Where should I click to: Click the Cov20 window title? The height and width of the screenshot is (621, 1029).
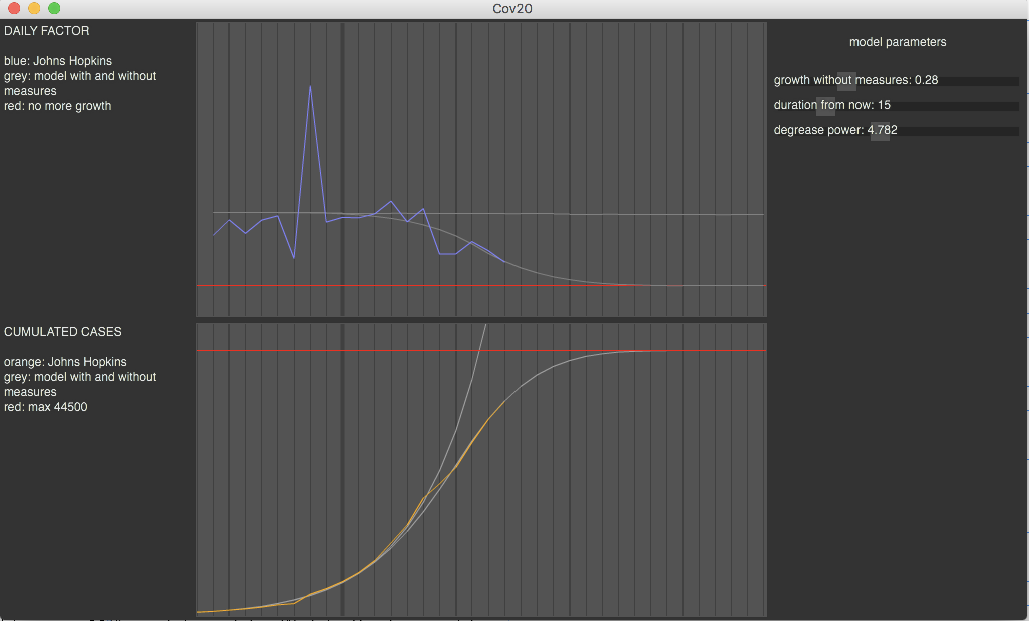(x=512, y=9)
